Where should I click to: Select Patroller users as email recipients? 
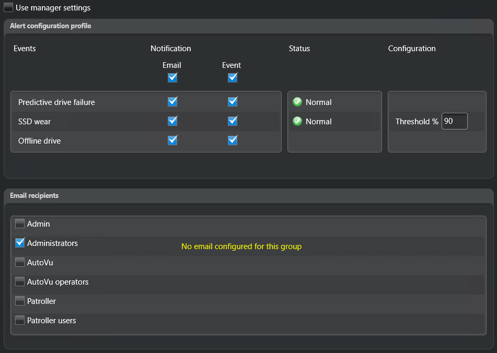(19, 320)
